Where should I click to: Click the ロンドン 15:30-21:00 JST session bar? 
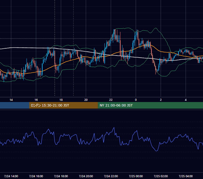pyautogui.click(x=63, y=105)
